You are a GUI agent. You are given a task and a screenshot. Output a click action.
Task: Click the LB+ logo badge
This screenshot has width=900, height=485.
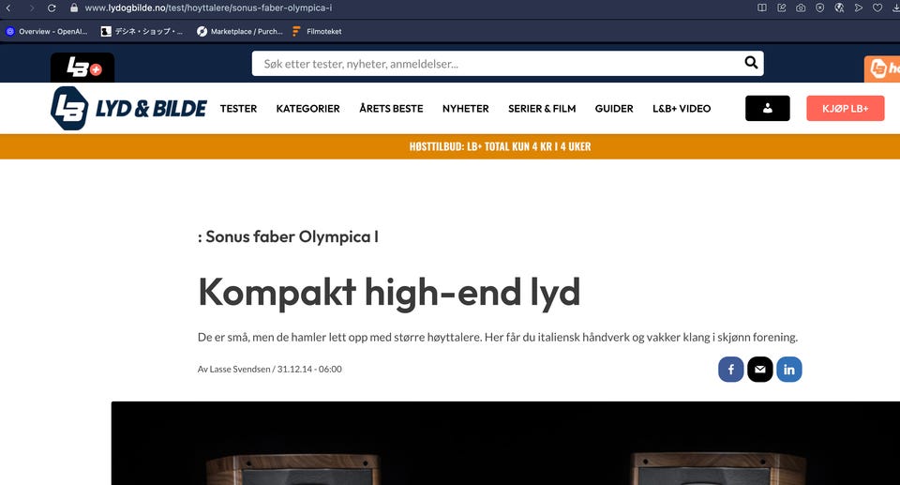[x=82, y=68]
